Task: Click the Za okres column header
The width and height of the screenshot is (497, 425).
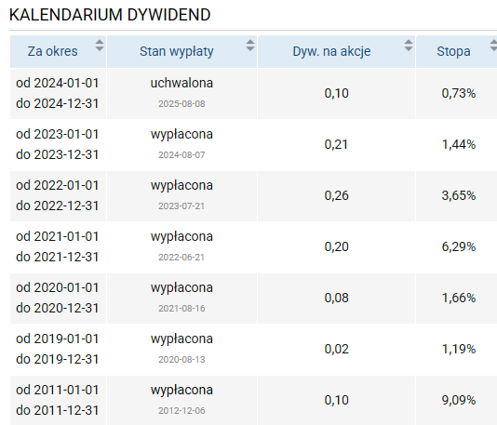Action: 58,51
